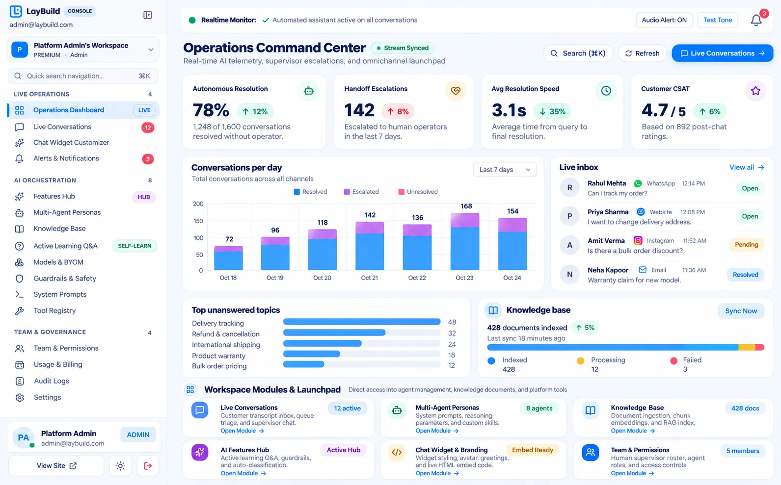Toggle the Escalated legend series
The width and height of the screenshot is (781, 485).
[361, 192]
